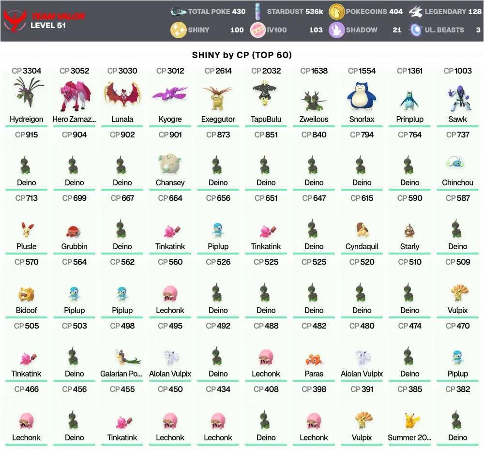This screenshot has height=450, width=484.
Task: Click the 'CP 3304' value
Action: 27,71
